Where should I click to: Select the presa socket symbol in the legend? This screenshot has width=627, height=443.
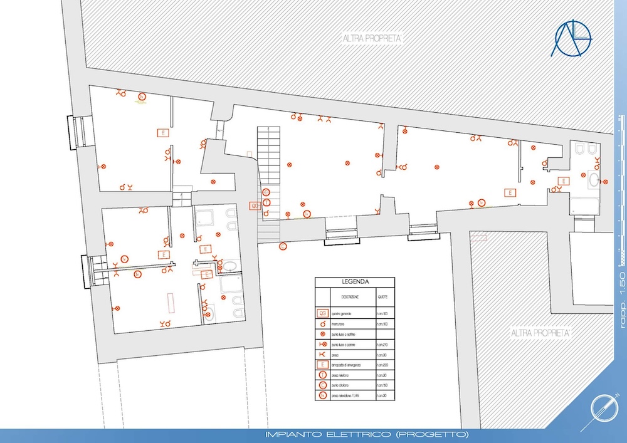point(324,355)
